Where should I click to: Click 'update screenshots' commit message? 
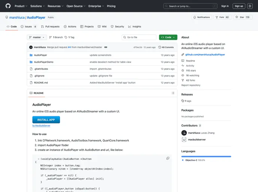tap(100, 55)
